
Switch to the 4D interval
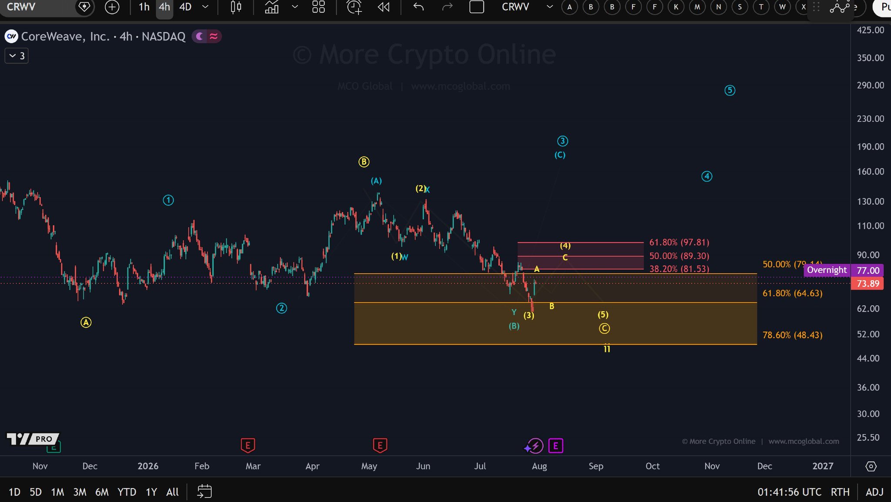(186, 7)
